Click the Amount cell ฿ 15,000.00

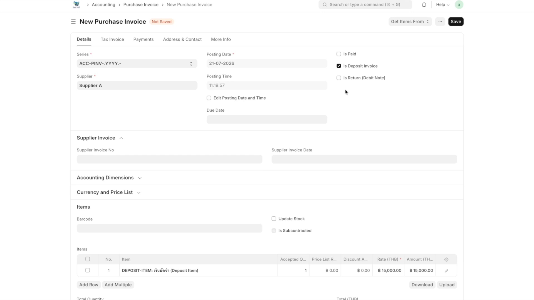[x=420, y=271]
